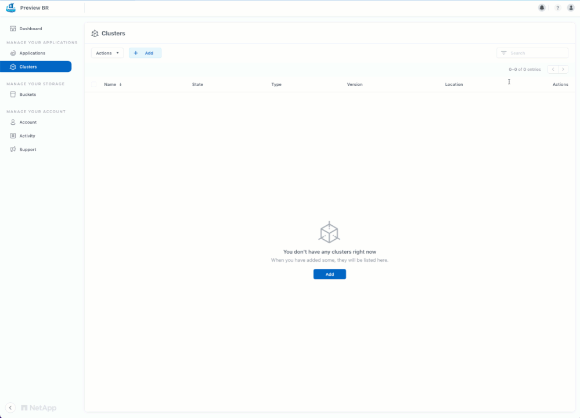Go to the next page of entries
Viewport: 580px width, 418px height.
(563, 69)
